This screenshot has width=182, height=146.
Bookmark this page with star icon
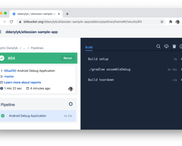point(162,22)
